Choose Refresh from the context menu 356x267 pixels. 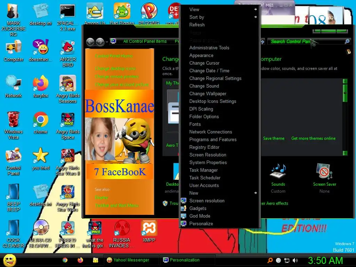(220, 25)
